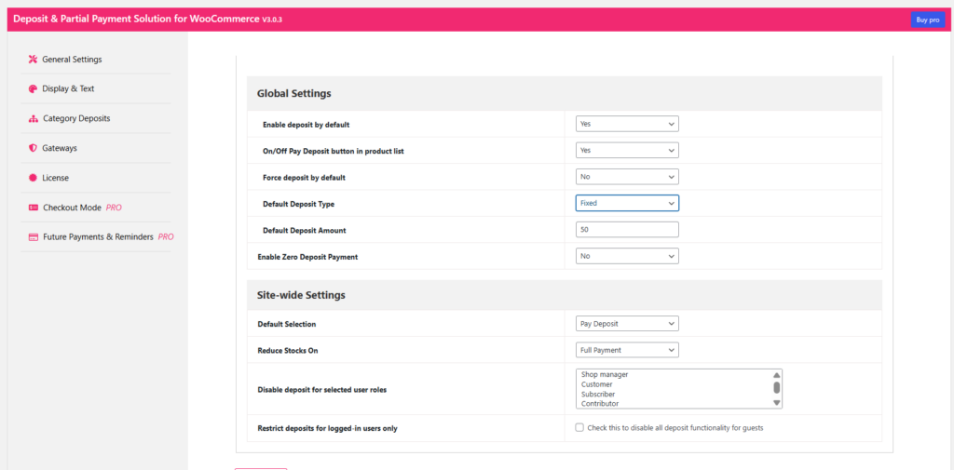Click Restrict deposits for logged-in users only label
The image size is (954, 470).
tap(327, 429)
